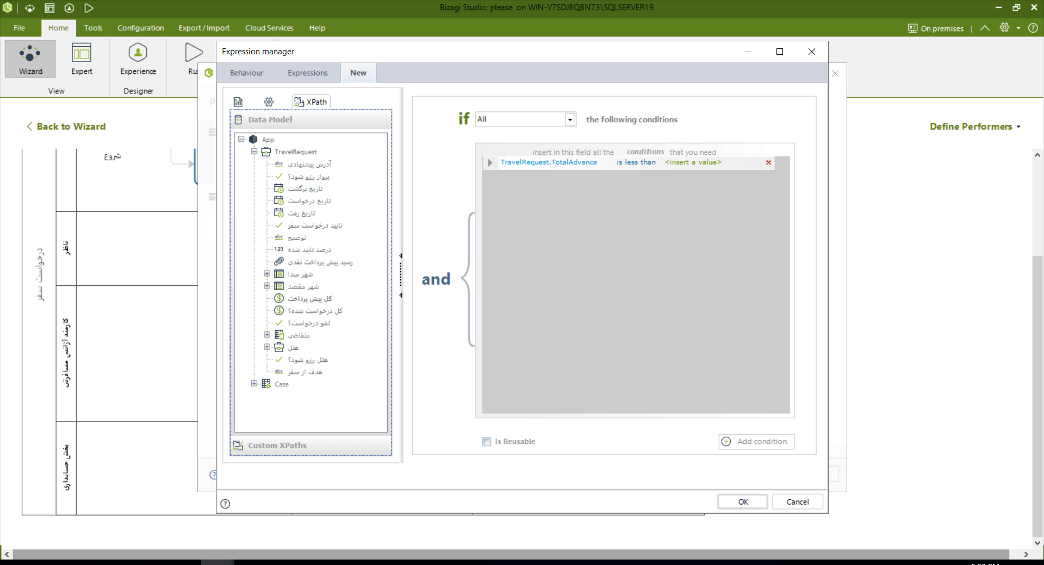Click the Cancel button
Screen dimensions: 1044x565
pos(797,502)
